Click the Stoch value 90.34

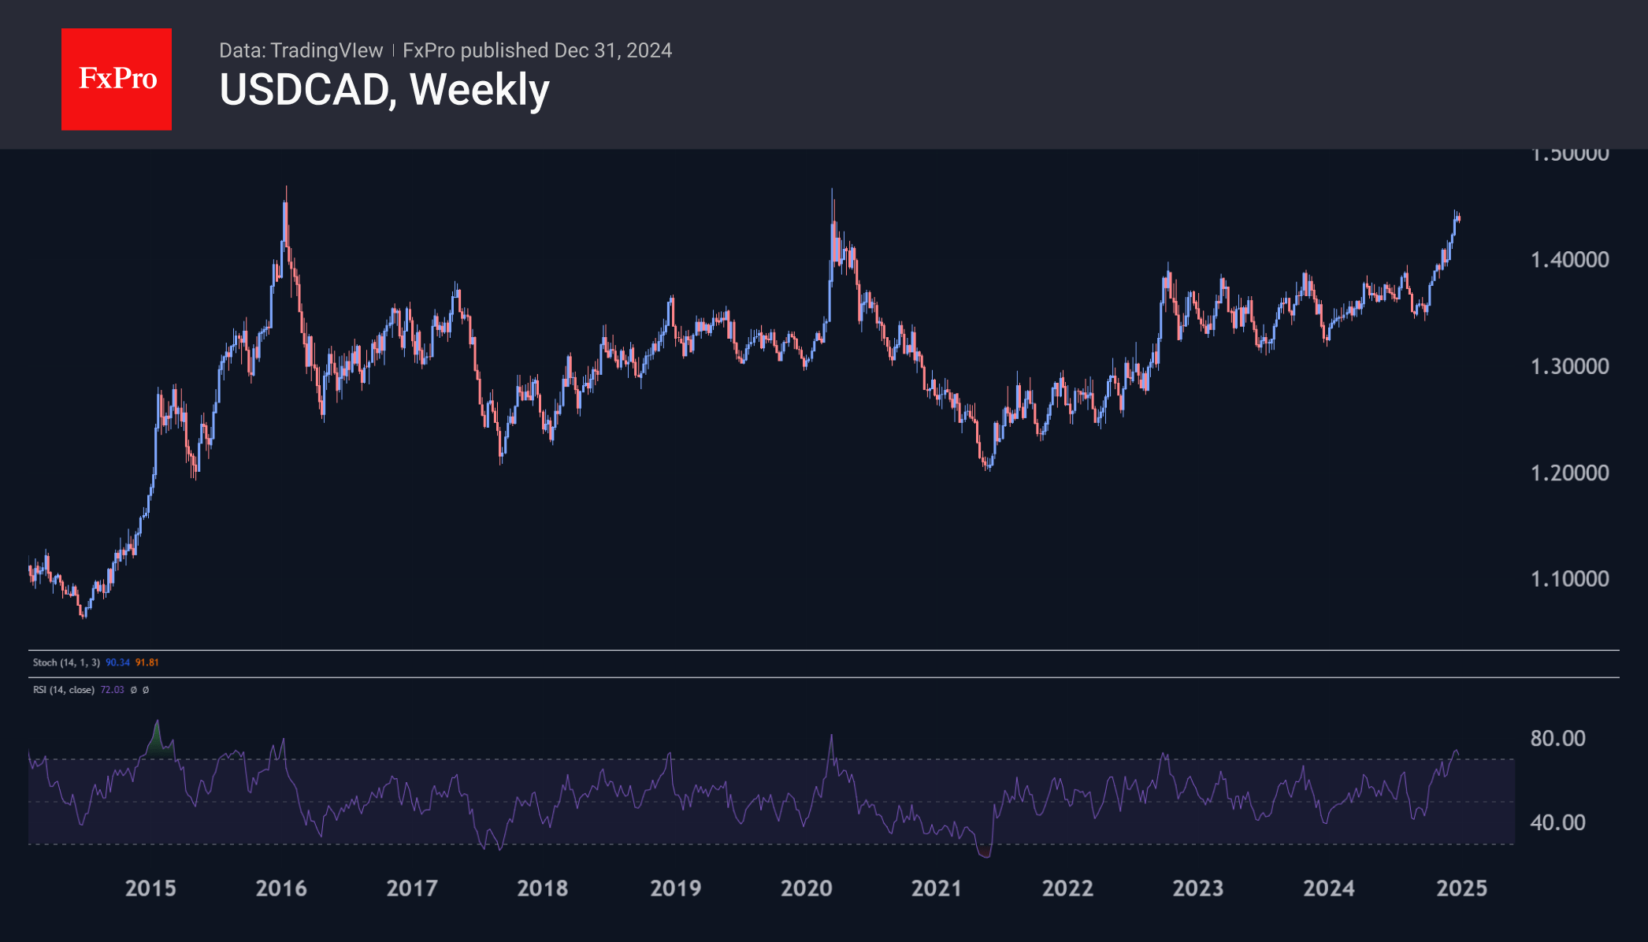coord(117,662)
